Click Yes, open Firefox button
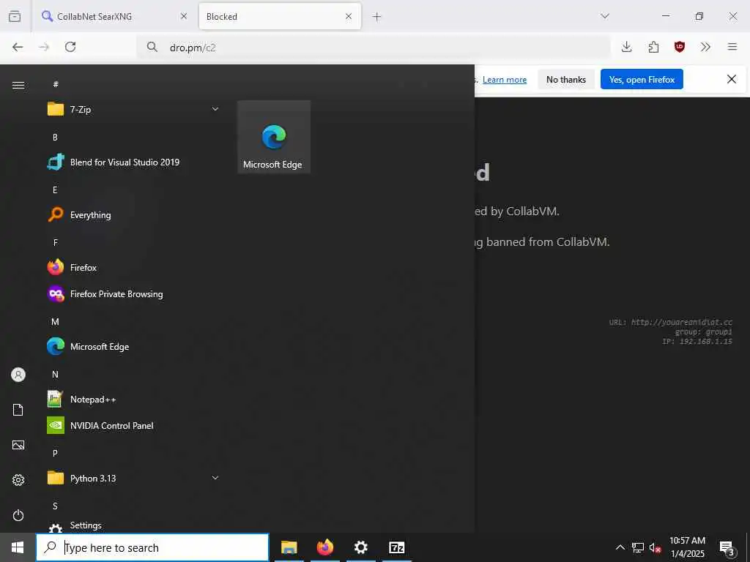Image resolution: width=750 pixels, height=562 pixels. pyautogui.click(x=642, y=79)
